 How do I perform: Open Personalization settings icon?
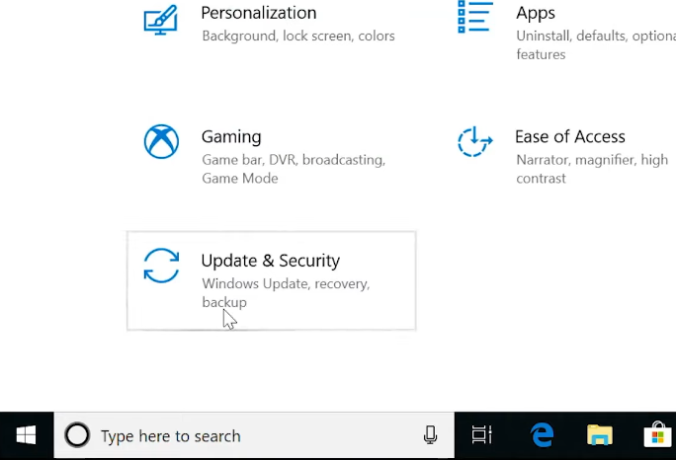coord(160,20)
